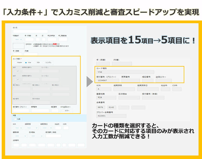
Task: Choose the JCB card type option
Action: pos(35,62)
